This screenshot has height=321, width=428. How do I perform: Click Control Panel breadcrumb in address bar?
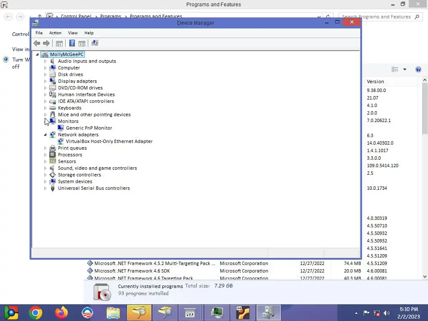(x=76, y=16)
